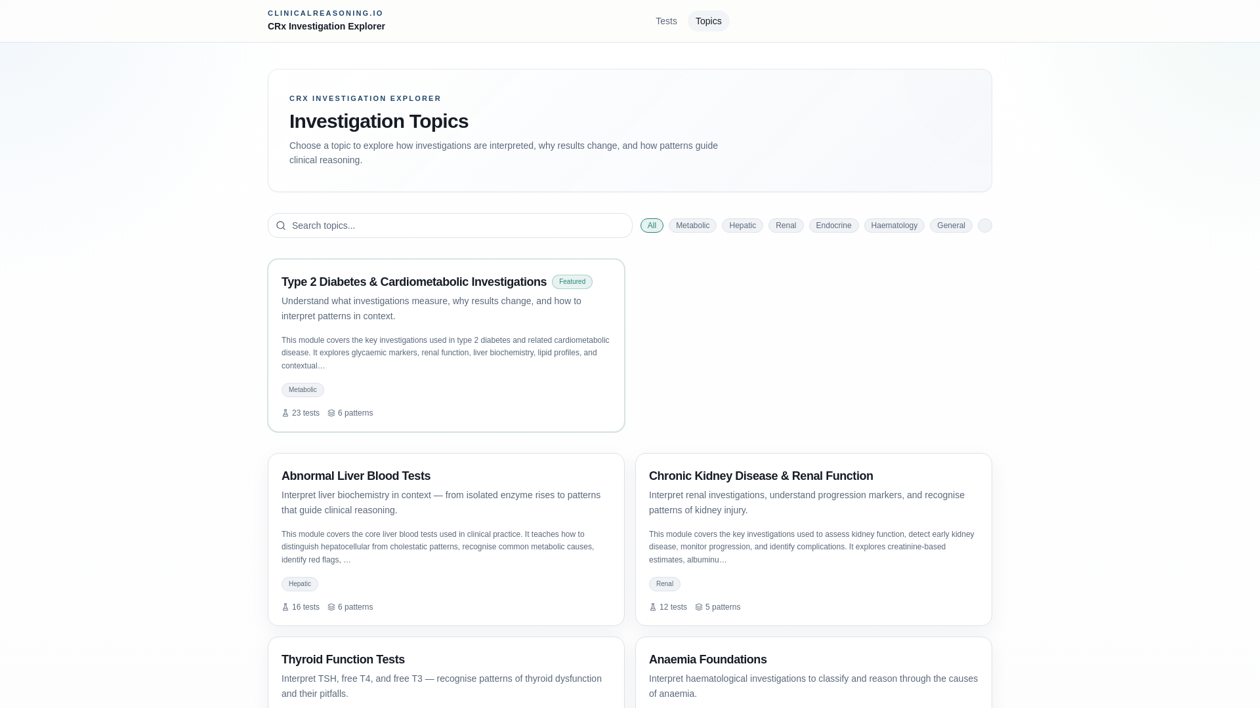
Task: Click the Renal tag in kidney card
Action: pyautogui.click(x=665, y=584)
